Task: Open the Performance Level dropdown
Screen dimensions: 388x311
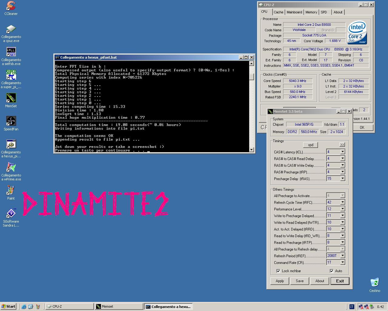Action: (x=343, y=209)
